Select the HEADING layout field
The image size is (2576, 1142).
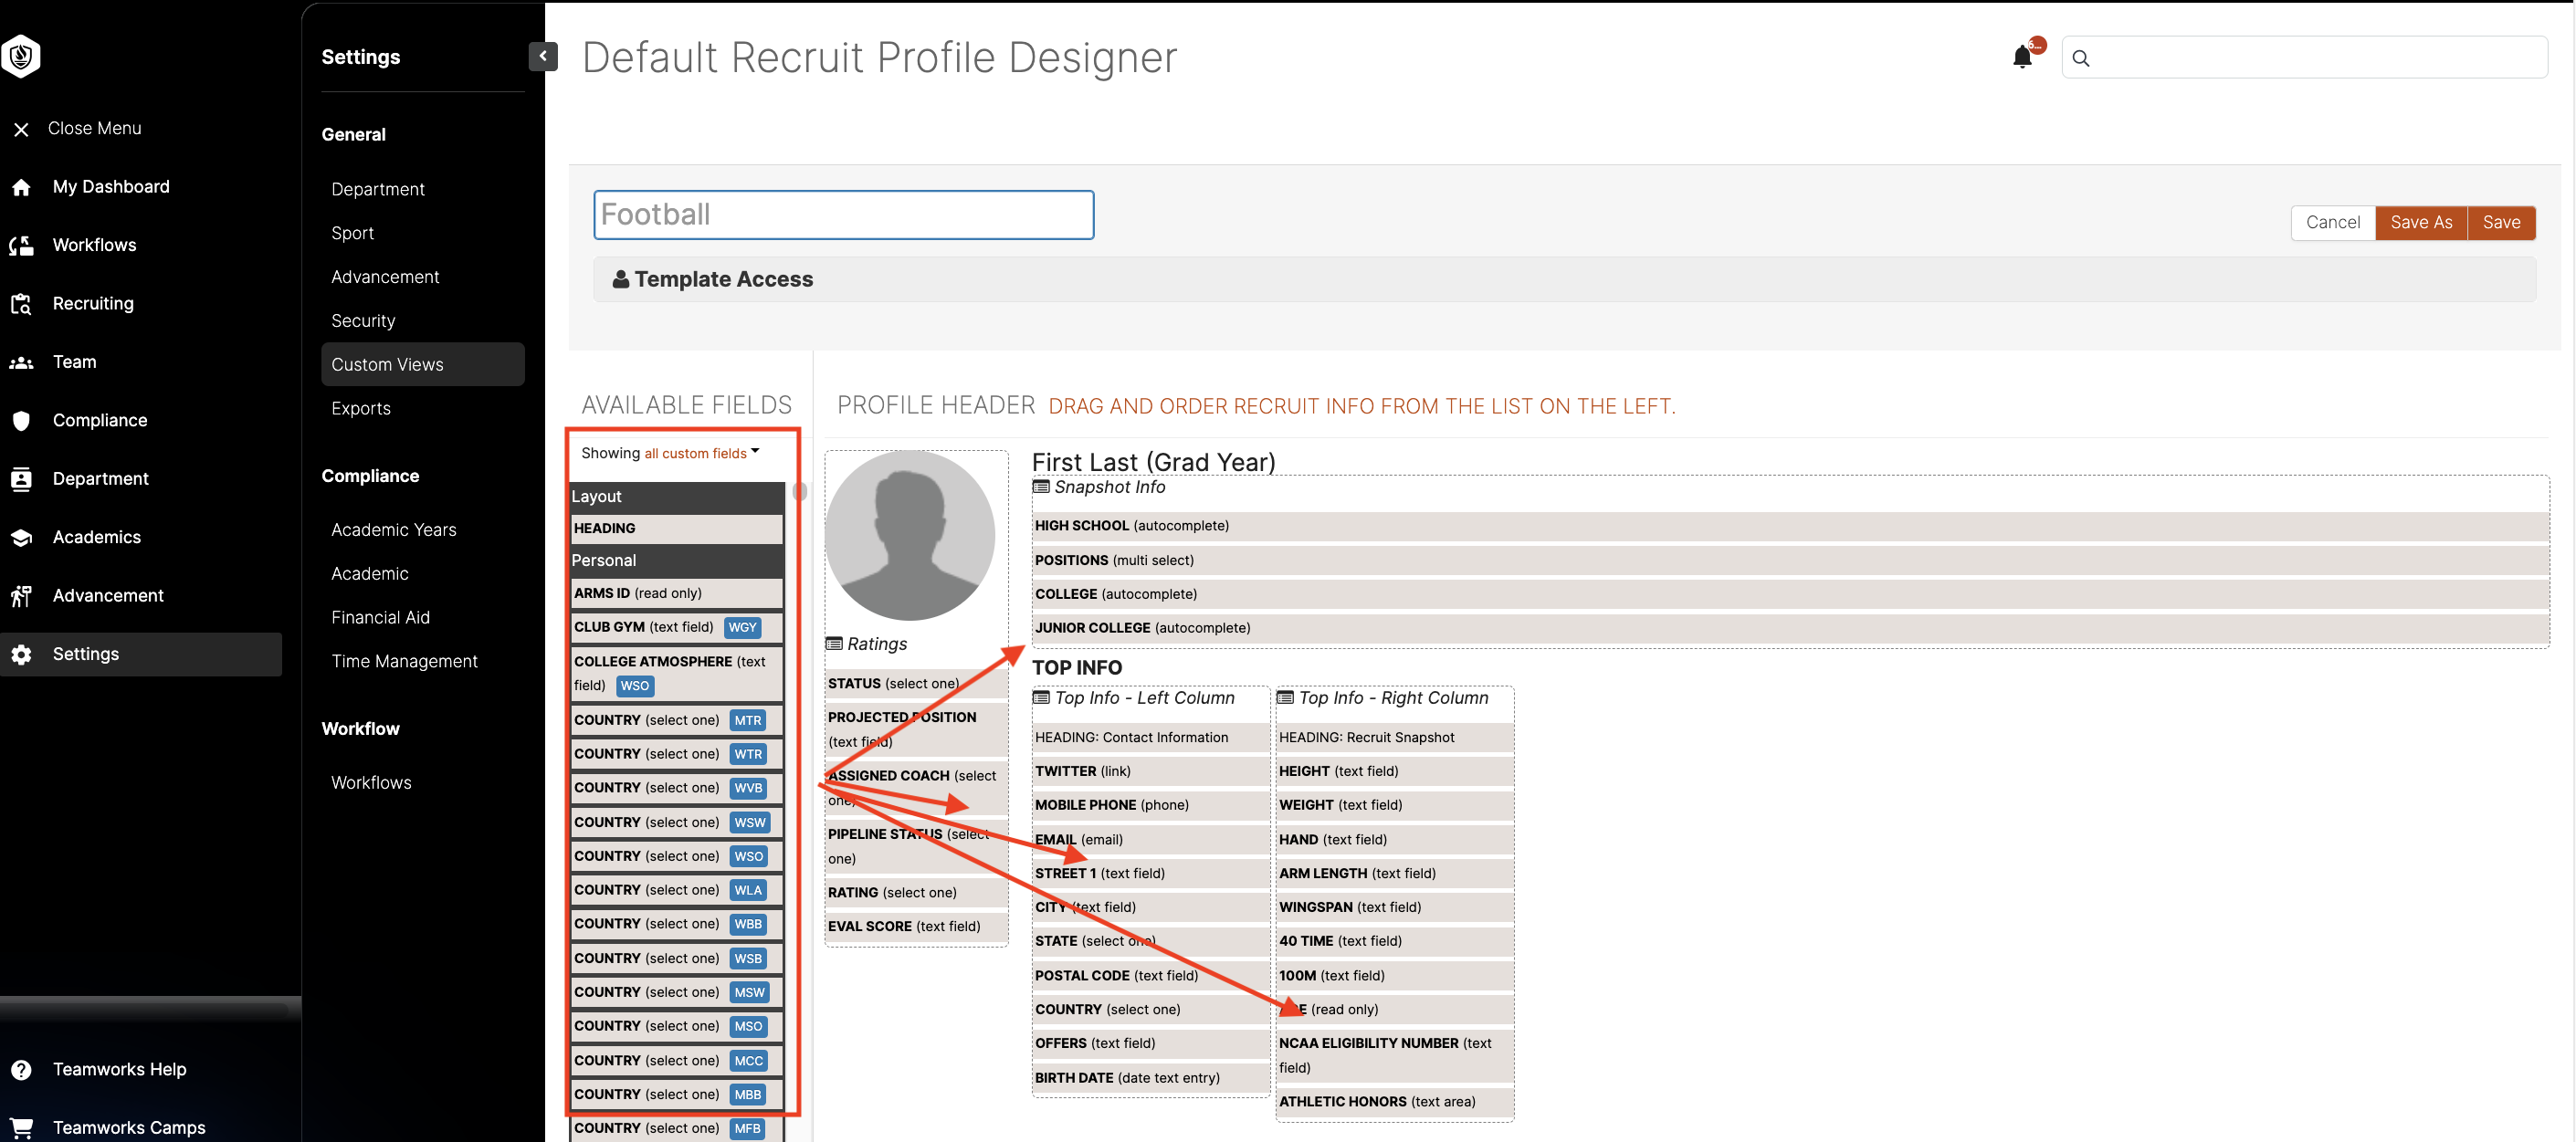[x=676, y=529]
